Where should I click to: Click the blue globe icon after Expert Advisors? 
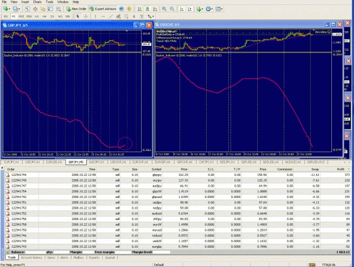[x=121, y=9]
